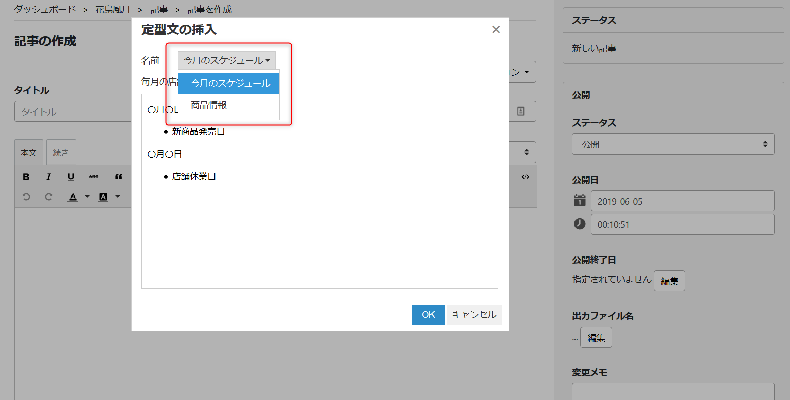
Task: Edit the 公開終了日 setting
Action: pyautogui.click(x=669, y=281)
